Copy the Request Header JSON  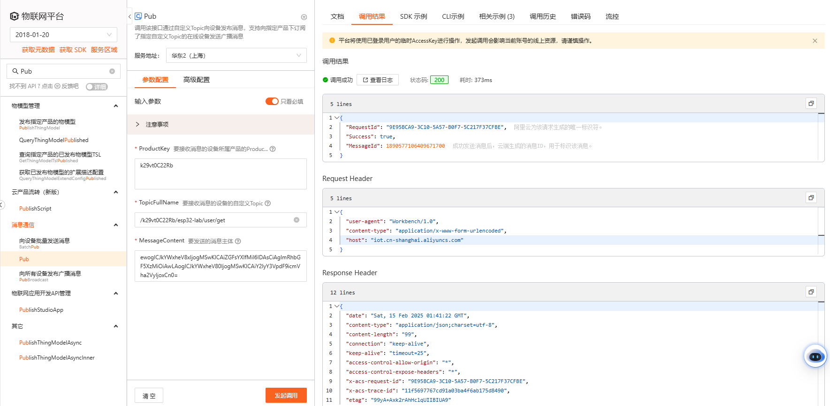coord(811,198)
